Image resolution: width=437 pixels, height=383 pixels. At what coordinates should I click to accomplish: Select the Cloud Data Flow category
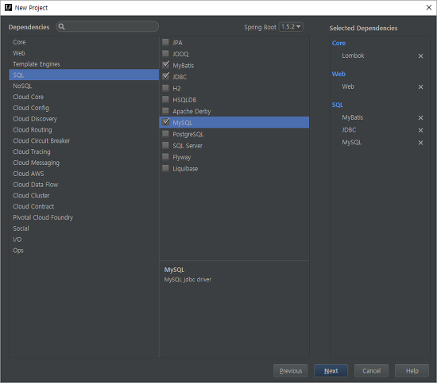pos(83,185)
